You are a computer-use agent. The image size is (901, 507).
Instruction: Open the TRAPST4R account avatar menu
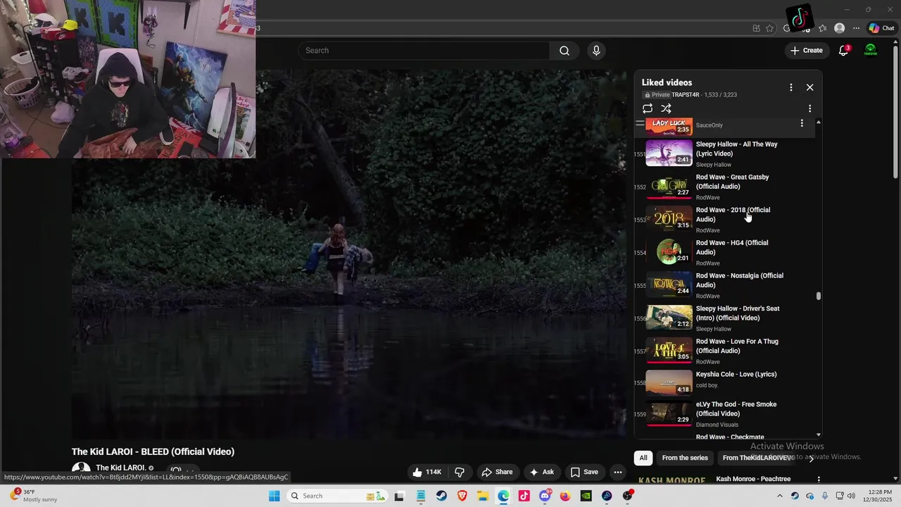click(871, 51)
